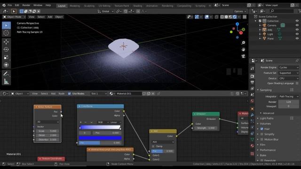Screen dimensions: 301x169
Task: Open the Modifier properties wrench icon
Action: click(x=252, y=115)
